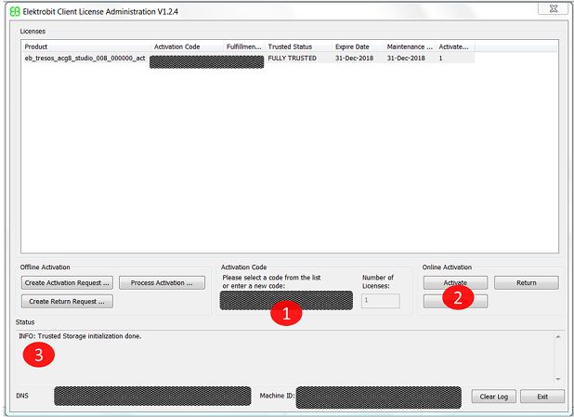Click the Maintenance column header

click(410, 46)
